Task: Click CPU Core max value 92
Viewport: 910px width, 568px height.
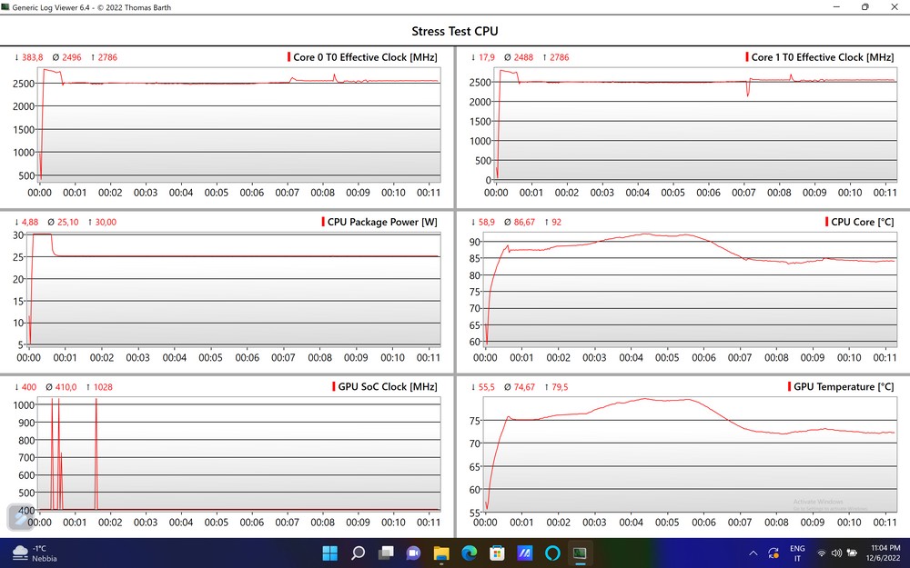Action: point(556,222)
